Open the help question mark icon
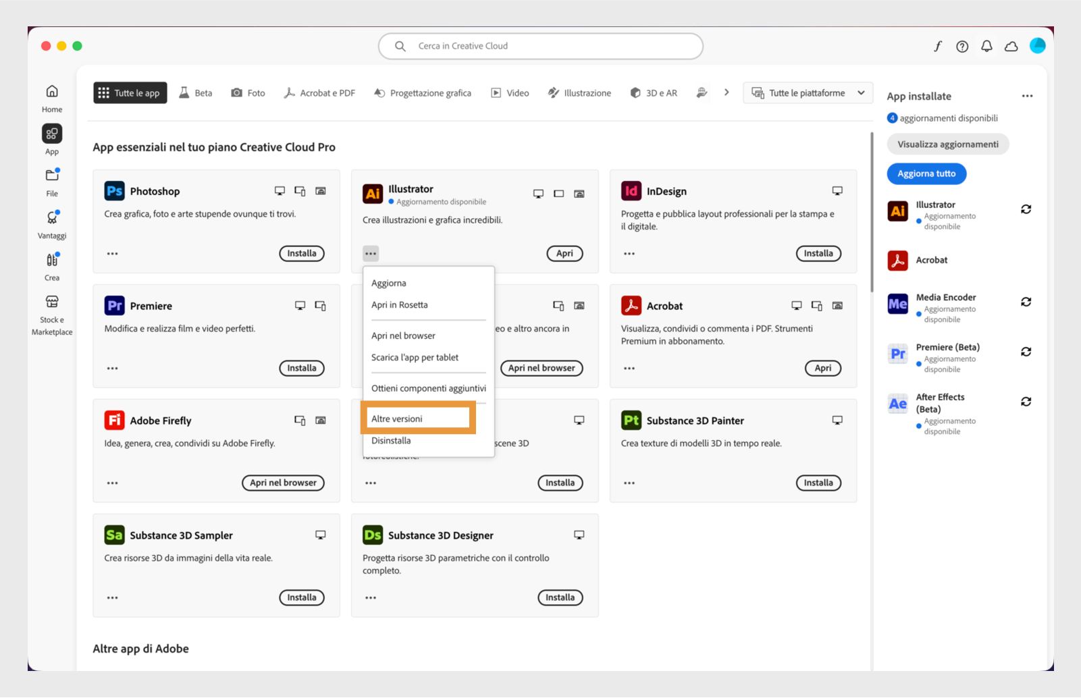 [x=962, y=46]
